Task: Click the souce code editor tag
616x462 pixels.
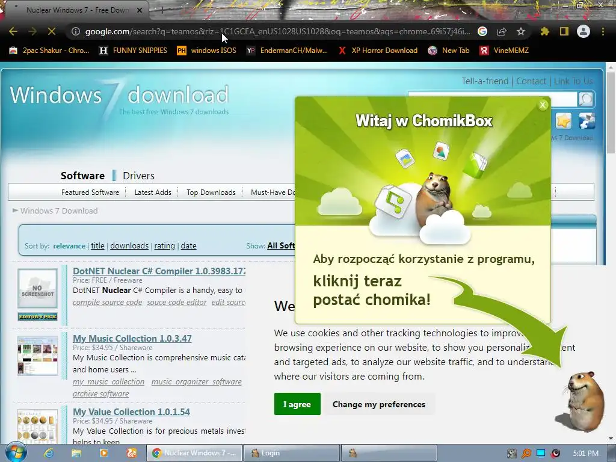Action: tap(177, 303)
